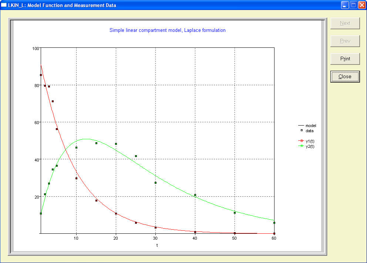Click the red y1(t) legend entry
367x263 pixels.
307,141
